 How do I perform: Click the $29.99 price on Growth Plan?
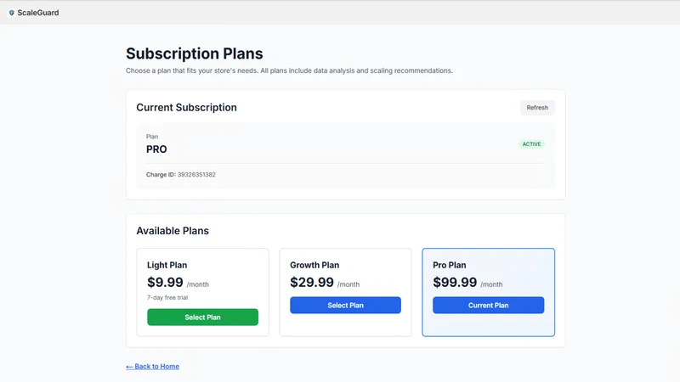pyautogui.click(x=312, y=283)
